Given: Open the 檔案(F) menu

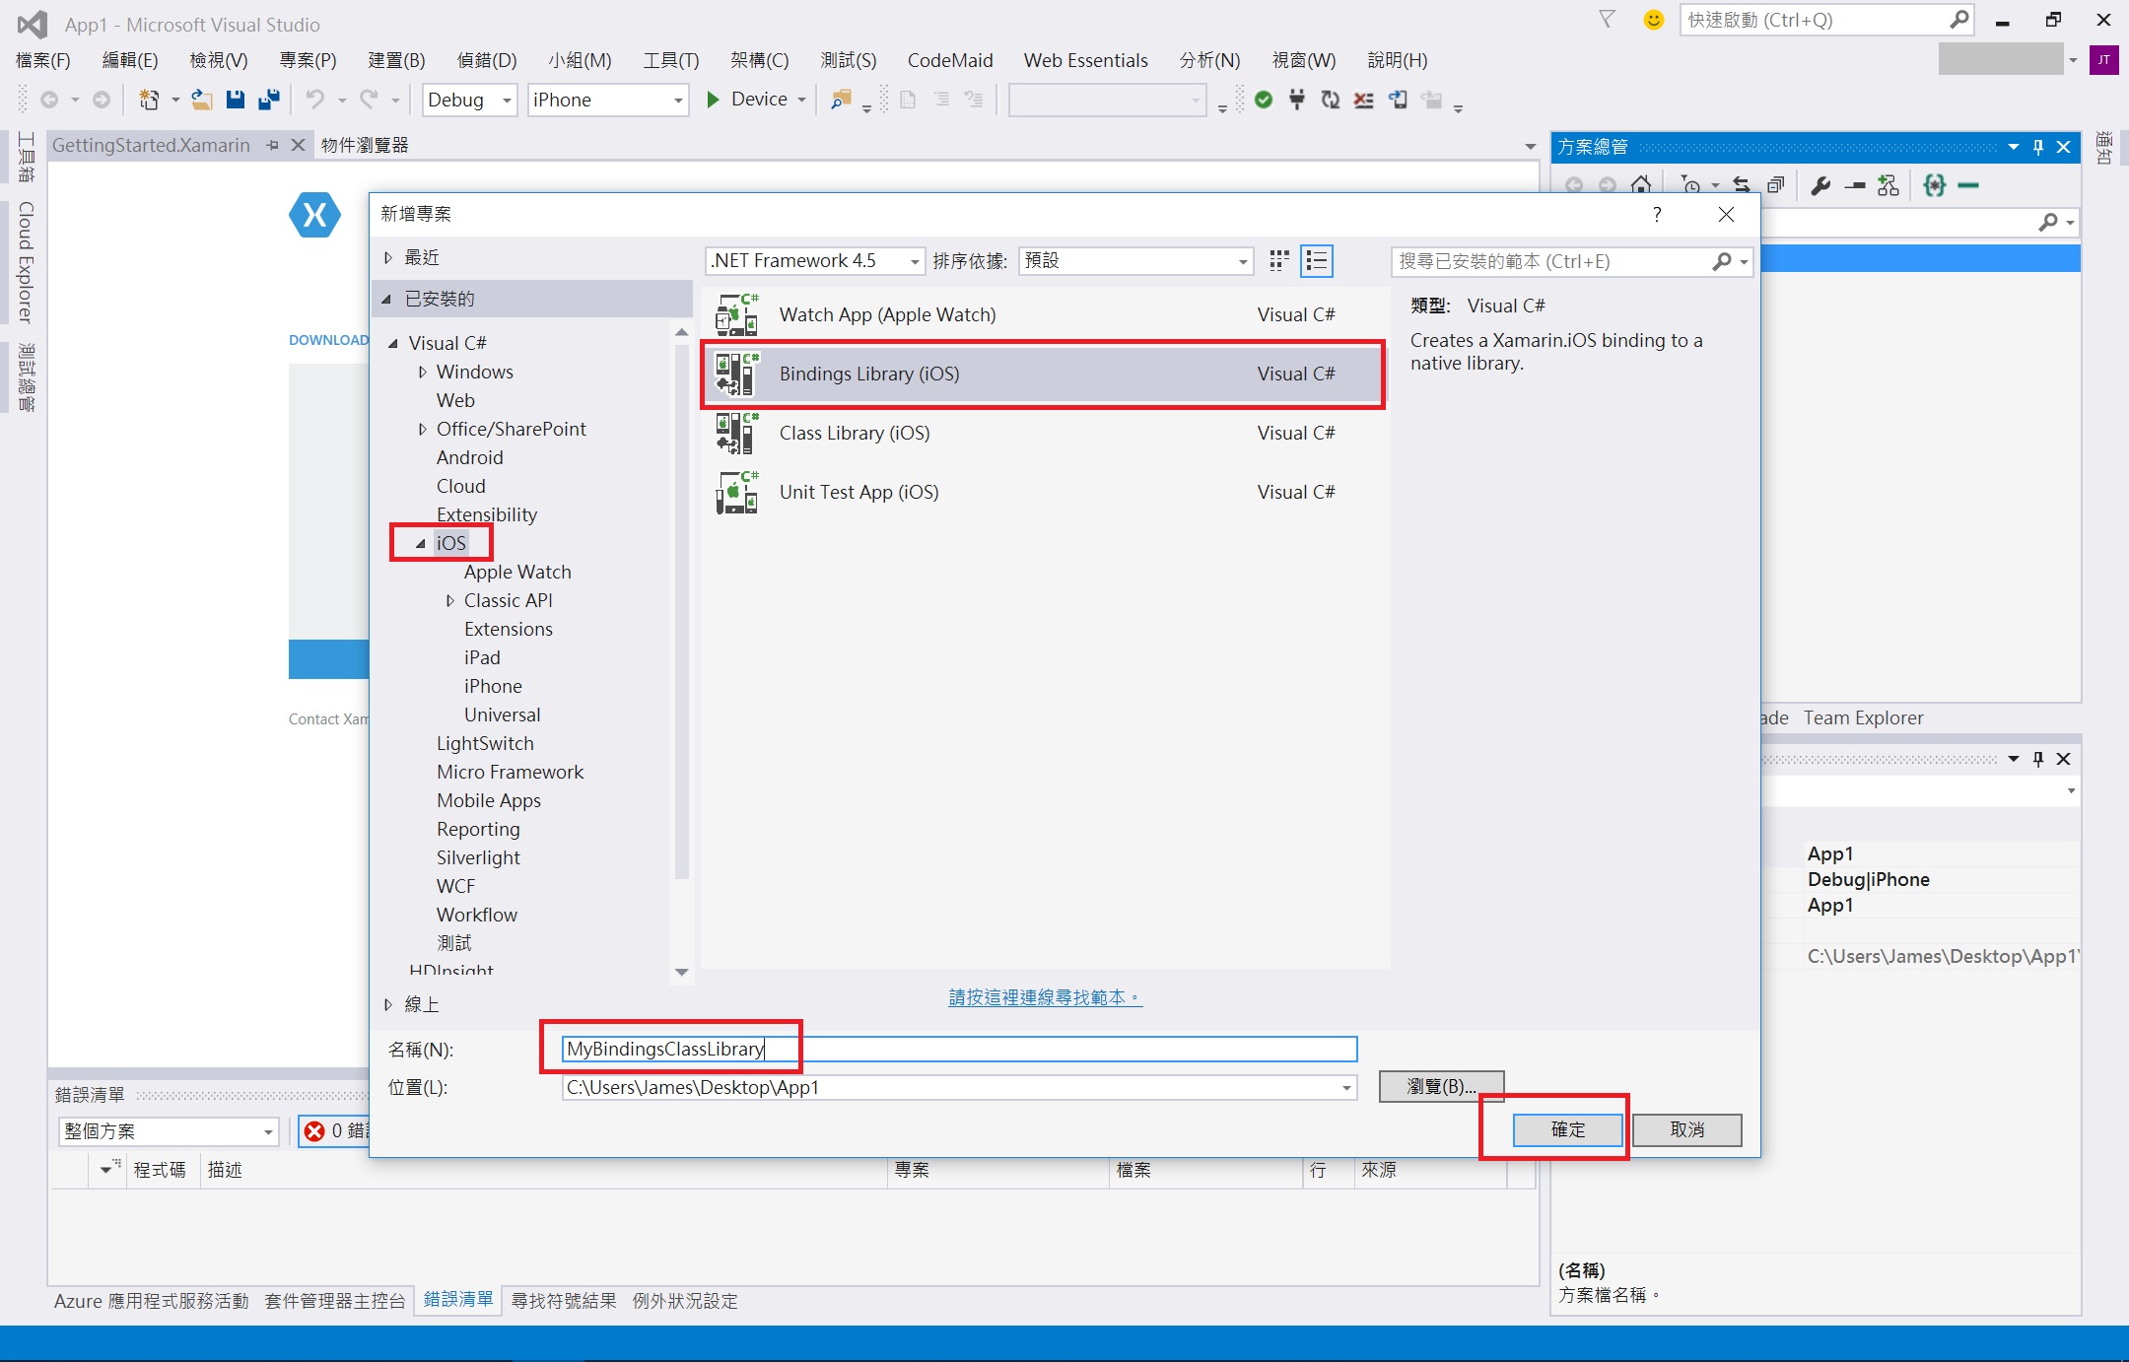Looking at the screenshot, I should (43, 60).
